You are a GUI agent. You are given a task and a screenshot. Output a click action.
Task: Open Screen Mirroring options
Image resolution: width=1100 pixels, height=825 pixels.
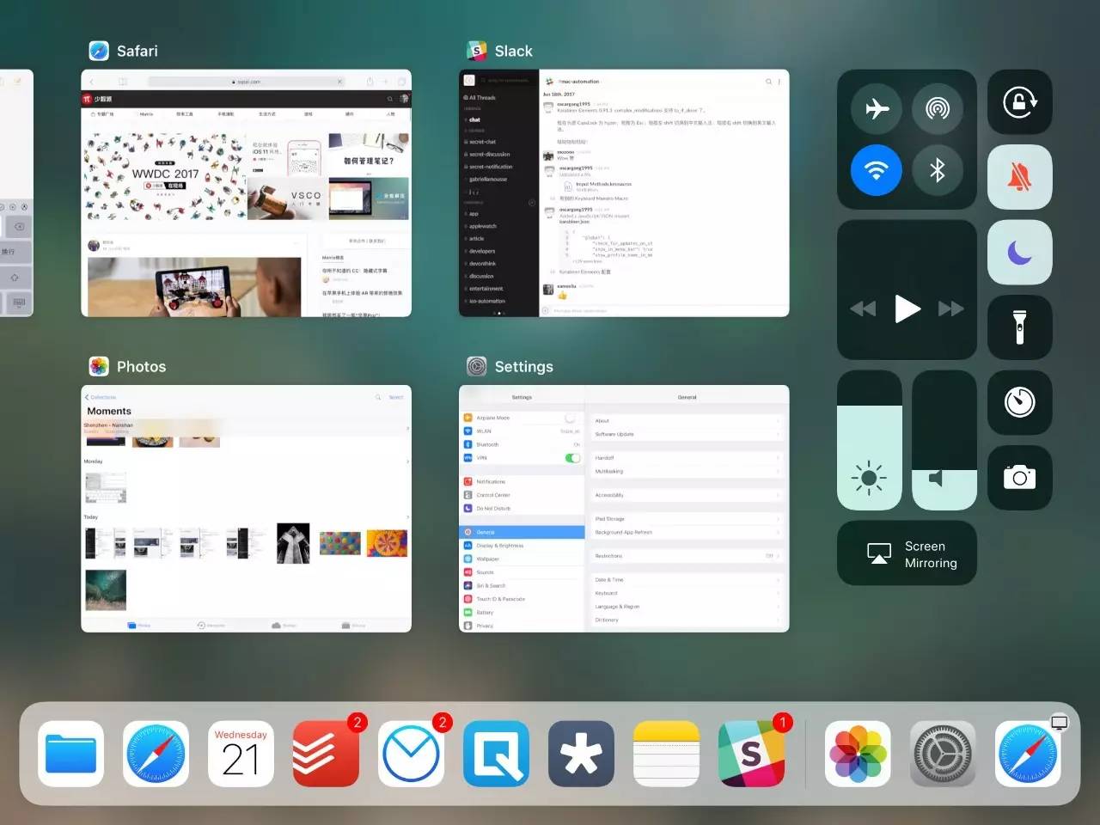(x=907, y=553)
